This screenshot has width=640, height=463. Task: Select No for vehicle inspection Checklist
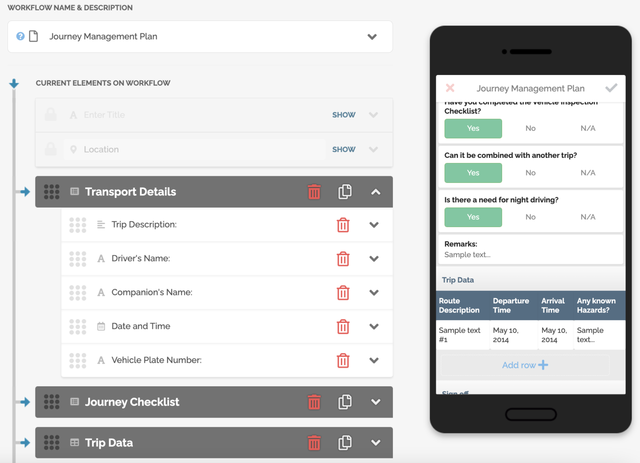530,128
